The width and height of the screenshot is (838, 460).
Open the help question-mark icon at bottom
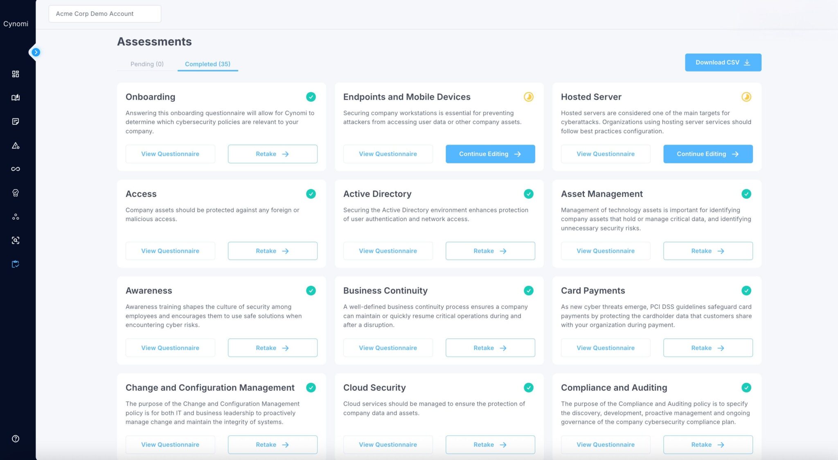click(x=16, y=439)
